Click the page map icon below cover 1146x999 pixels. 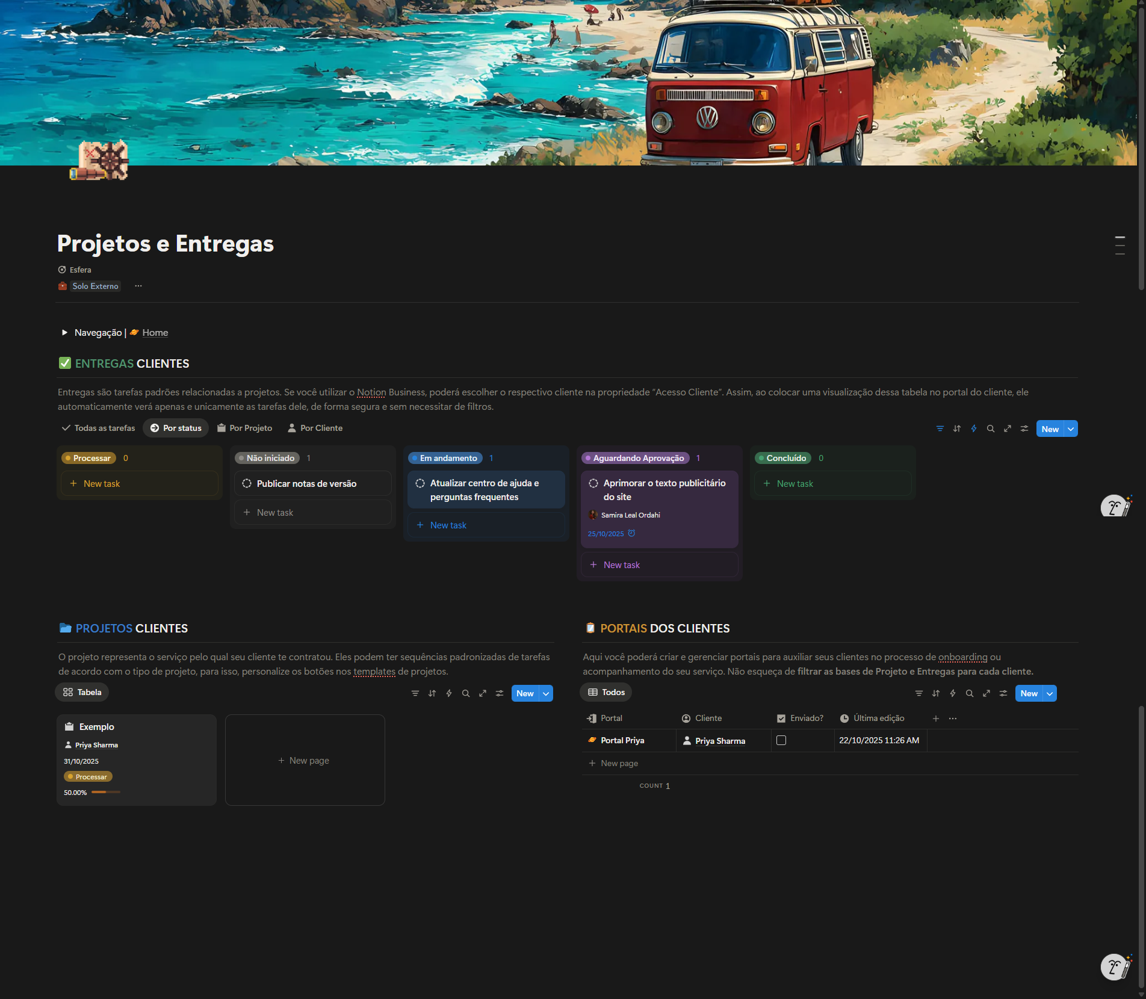(99, 160)
